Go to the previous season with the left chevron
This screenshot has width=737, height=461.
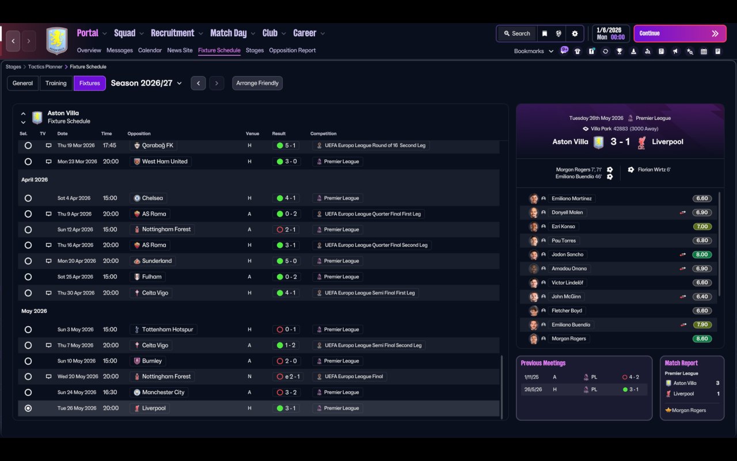[198, 83]
